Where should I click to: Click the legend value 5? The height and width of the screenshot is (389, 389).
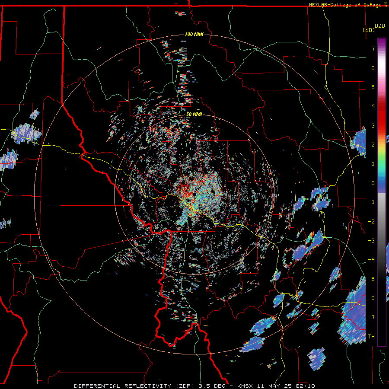[x=373, y=87]
